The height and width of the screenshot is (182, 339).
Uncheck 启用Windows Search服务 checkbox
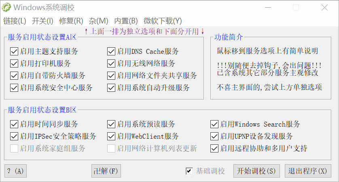(x=214, y=124)
